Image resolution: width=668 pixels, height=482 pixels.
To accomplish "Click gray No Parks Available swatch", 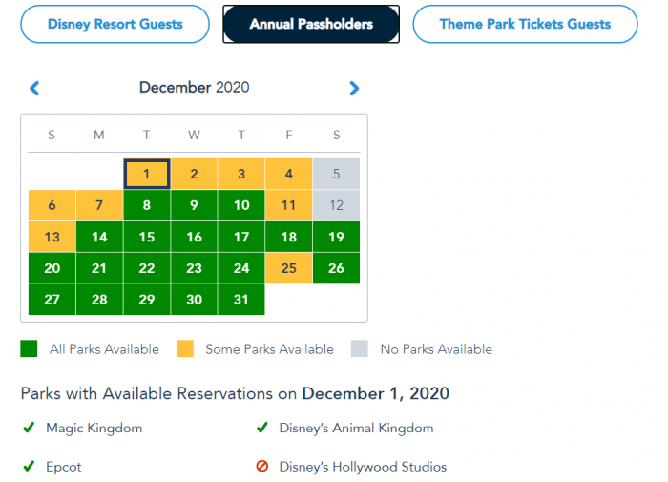I will pos(360,349).
